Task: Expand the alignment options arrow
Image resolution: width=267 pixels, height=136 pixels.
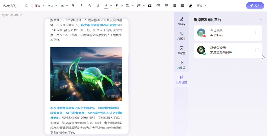Action: 133,6
